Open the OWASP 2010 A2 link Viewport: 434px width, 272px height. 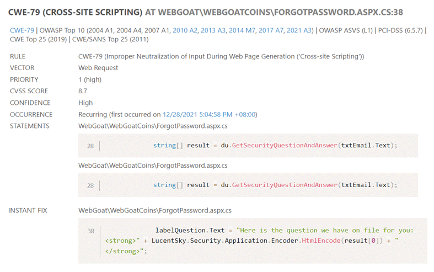coord(184,30)
